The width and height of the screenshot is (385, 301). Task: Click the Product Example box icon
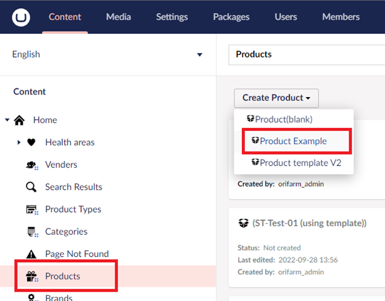pos(255,140)
